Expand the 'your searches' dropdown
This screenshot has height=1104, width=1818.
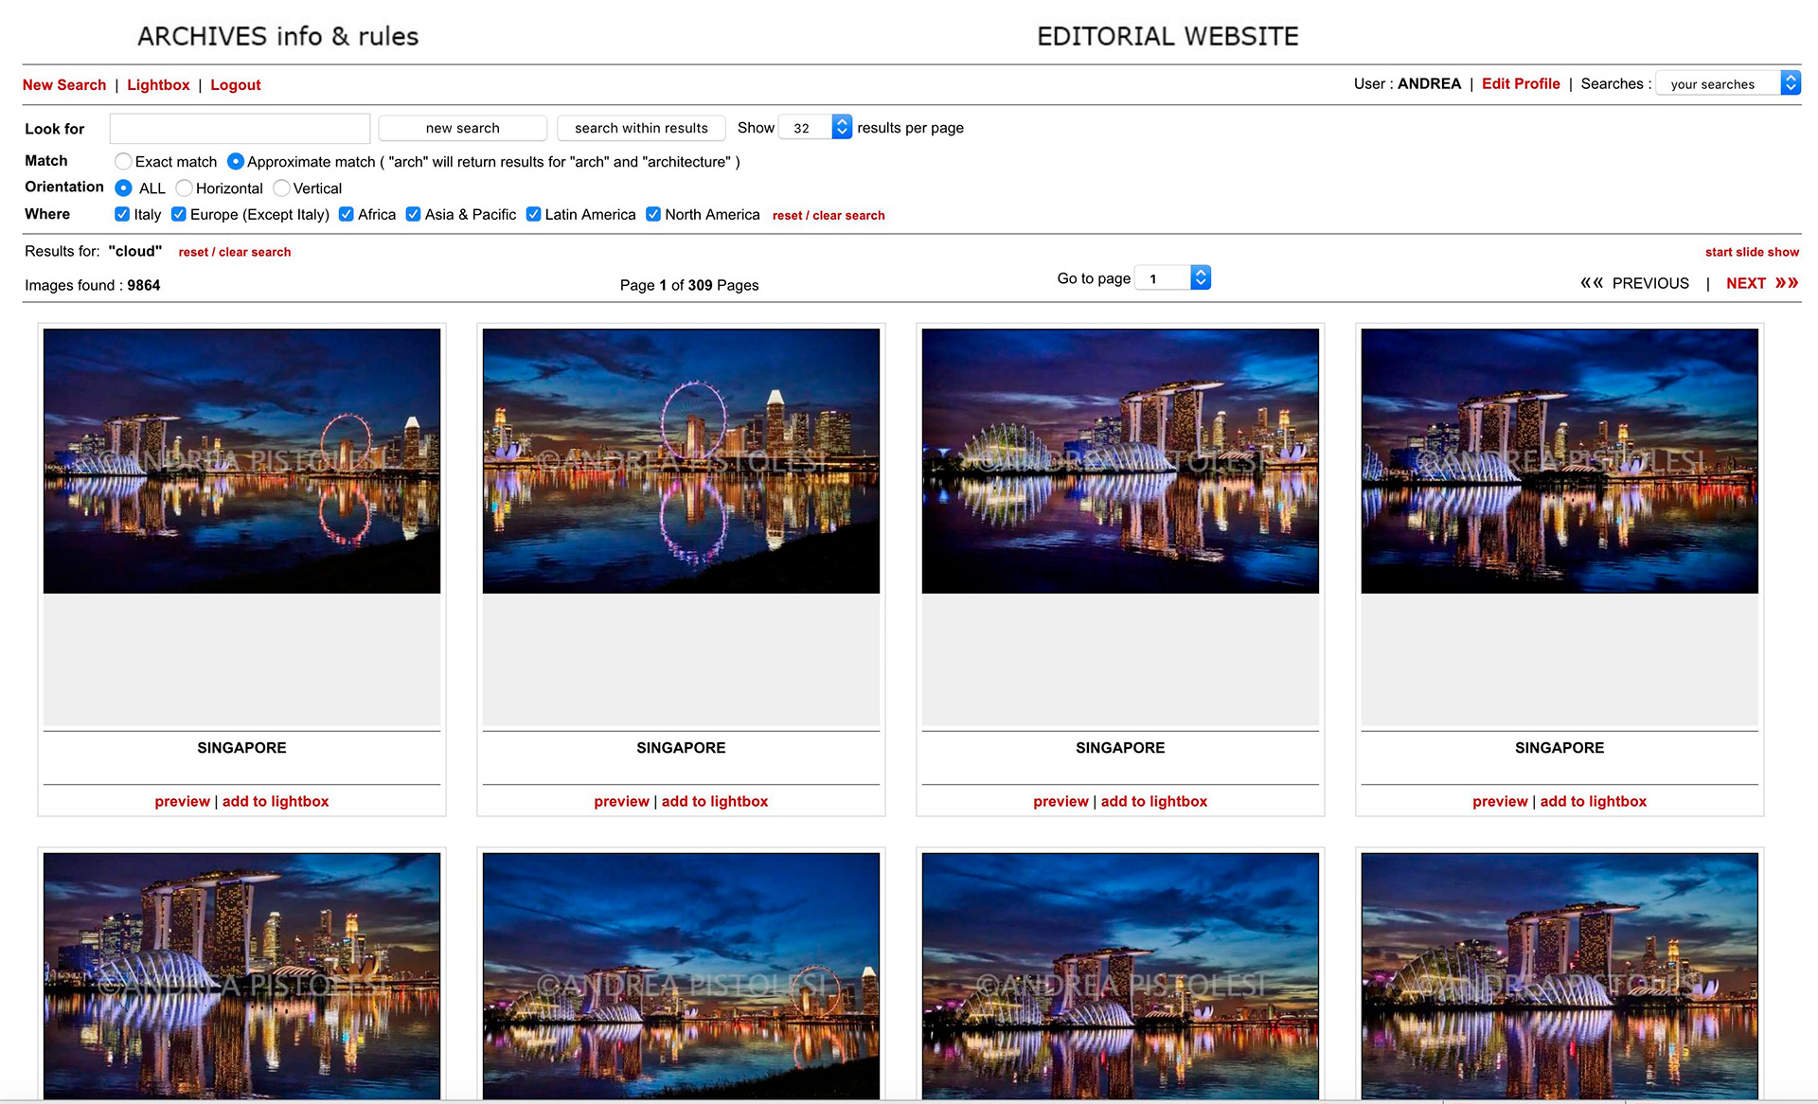(x=1728, y=83)
